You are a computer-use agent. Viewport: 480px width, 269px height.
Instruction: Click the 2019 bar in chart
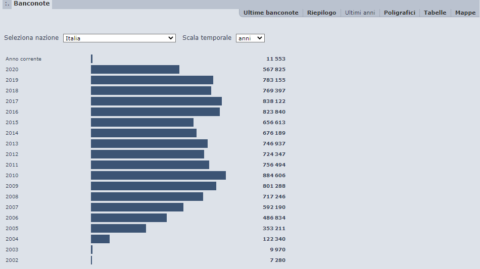pos(152,80)
